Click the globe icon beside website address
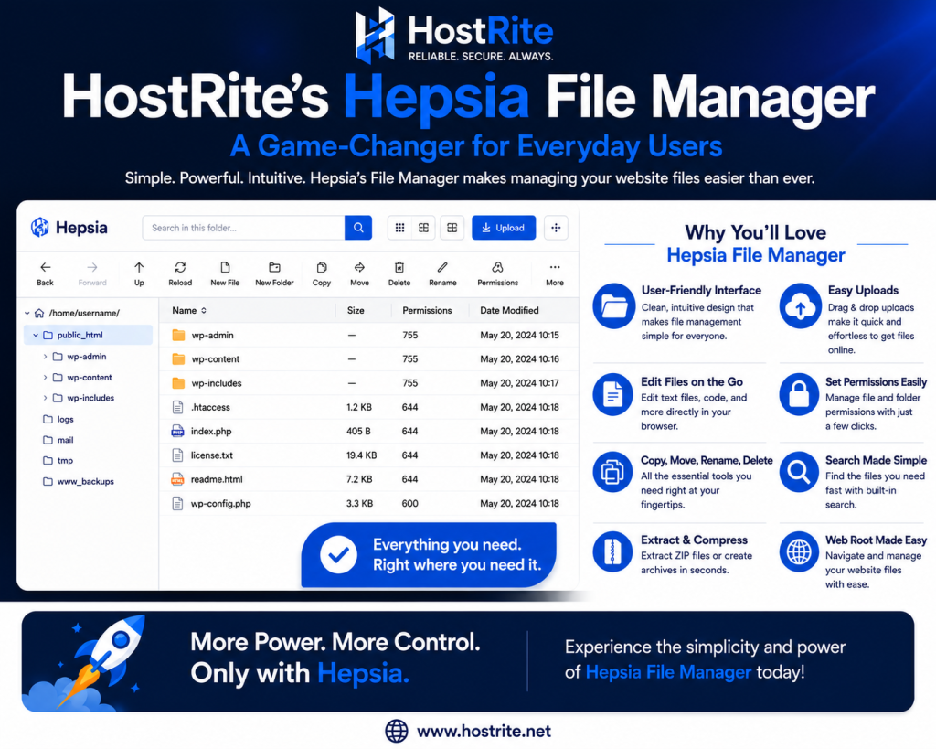Image resolution: width=936 pixels, height=749 pixels. [x=397, y=731]
